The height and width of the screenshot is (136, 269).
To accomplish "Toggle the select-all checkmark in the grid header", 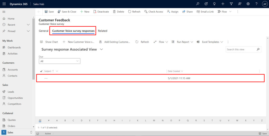I will pyautogui.click(x=41, y=71).
